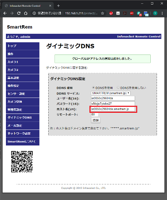Reload the page with the refresh icon
Image resolution: width=167 pixels, height=200 pixels.
click(19, 13)
